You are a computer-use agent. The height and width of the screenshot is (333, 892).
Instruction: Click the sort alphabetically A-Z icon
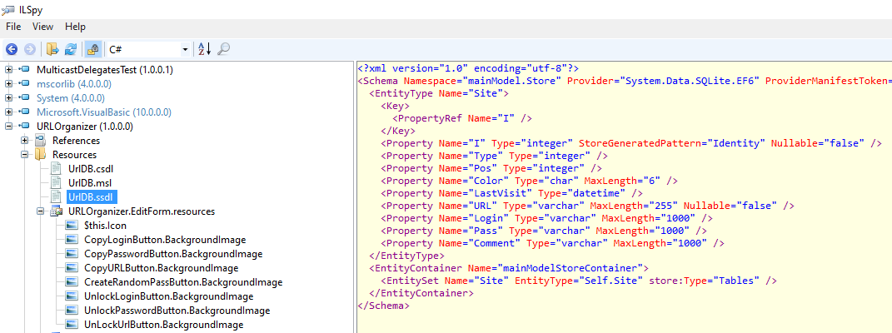204,49
